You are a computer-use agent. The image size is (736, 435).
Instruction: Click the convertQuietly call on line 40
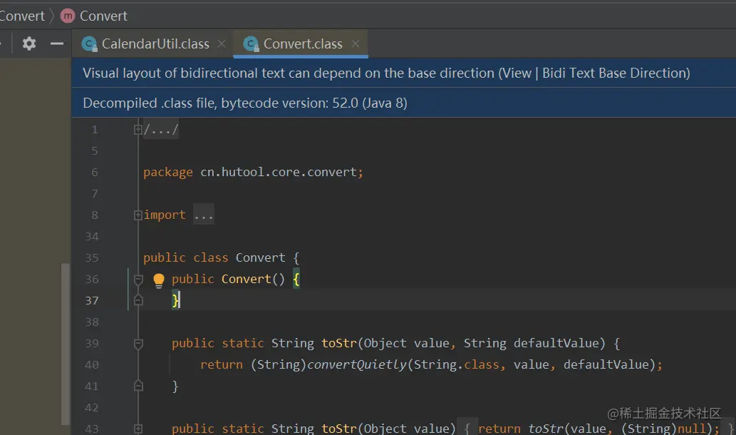[x=357, y=364]
